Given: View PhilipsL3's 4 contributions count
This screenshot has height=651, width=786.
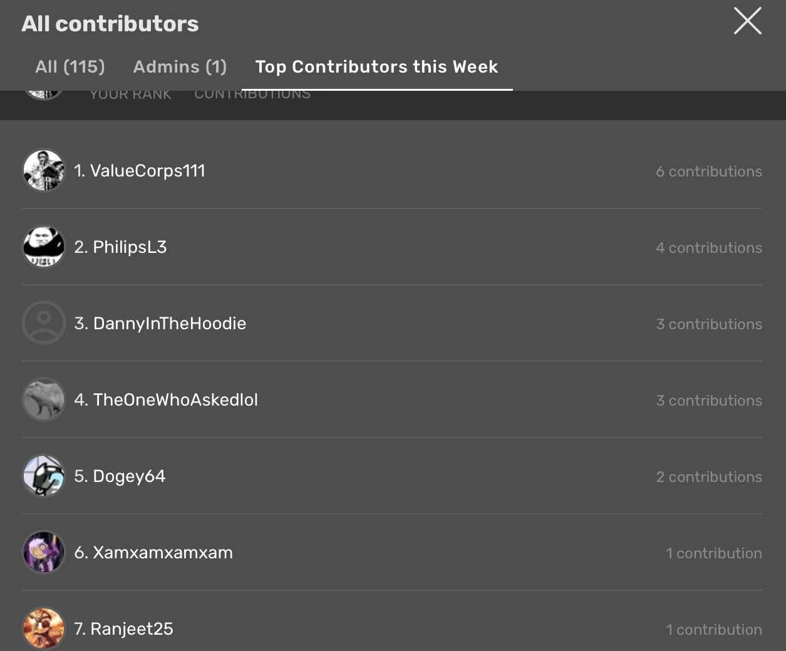Looking at the screenshot, I should (x=708, y=247).
